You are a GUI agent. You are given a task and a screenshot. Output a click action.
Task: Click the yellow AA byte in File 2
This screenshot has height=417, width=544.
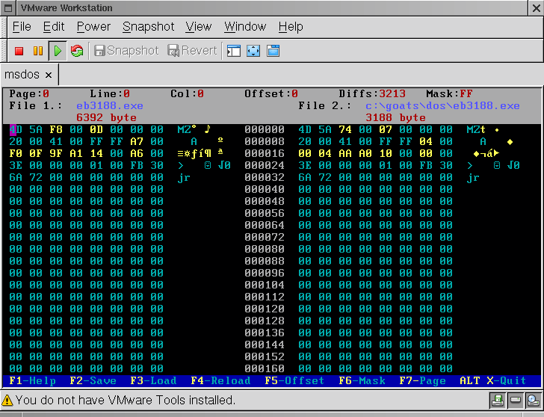click(x=345, y=154)
